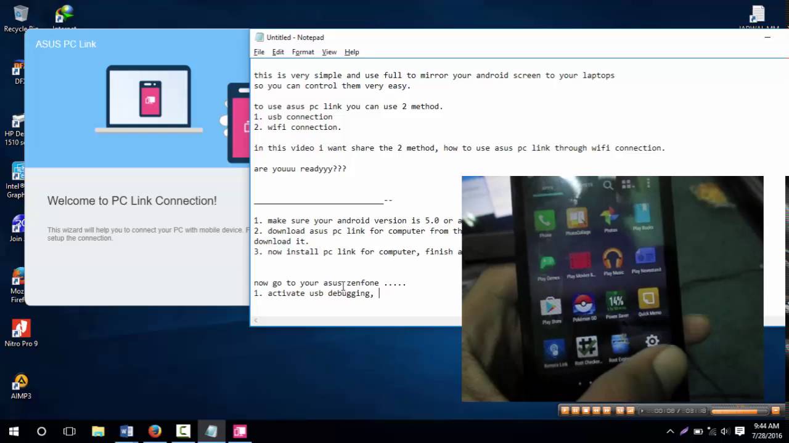Click the 'in this video i want share' line
Screen dimensions: 789x443
point(459,148)
